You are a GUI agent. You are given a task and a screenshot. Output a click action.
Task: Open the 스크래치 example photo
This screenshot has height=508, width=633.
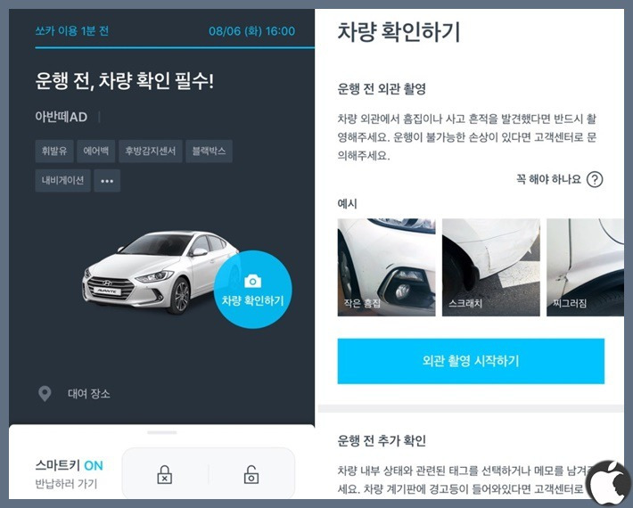491,267
